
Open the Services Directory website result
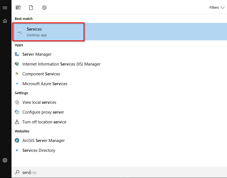coord(38,150)
